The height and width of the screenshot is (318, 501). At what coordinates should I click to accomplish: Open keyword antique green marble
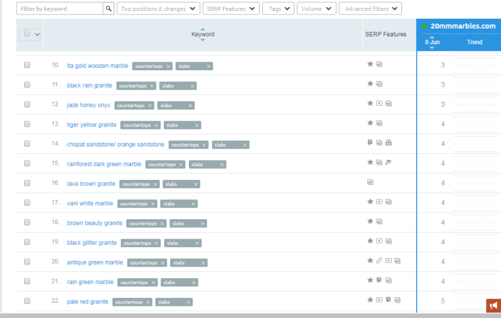pos(95,262)
